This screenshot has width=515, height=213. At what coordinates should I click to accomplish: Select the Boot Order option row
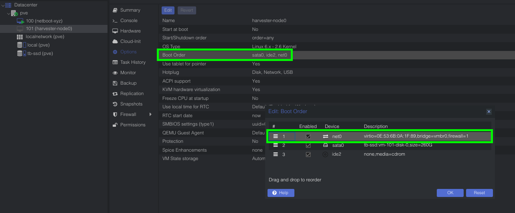pos(337,55)
